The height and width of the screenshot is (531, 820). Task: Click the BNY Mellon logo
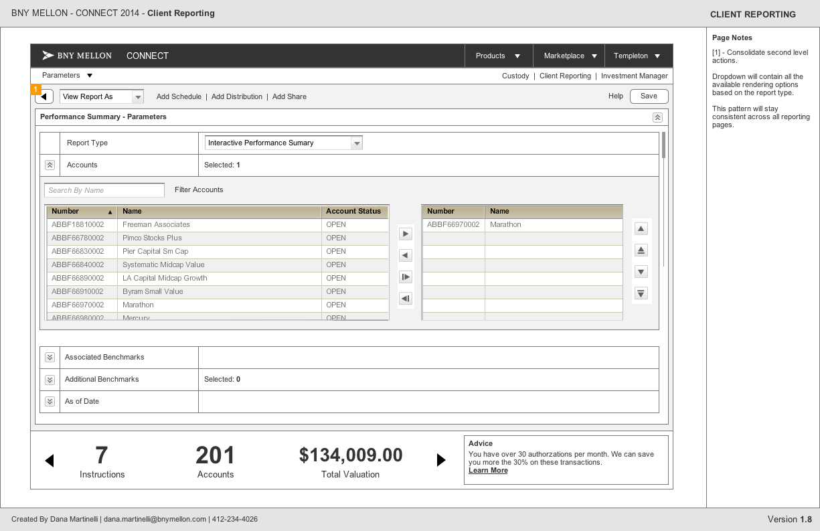77,56
